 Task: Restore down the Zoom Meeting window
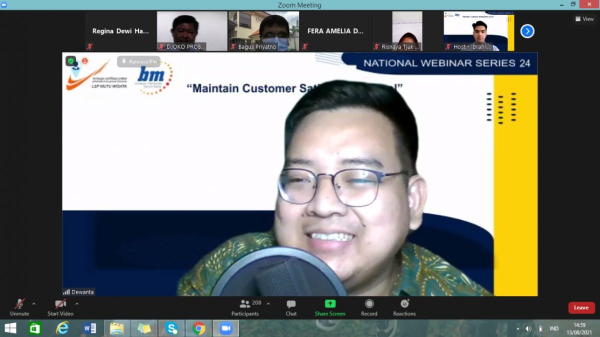click(573, 4)
